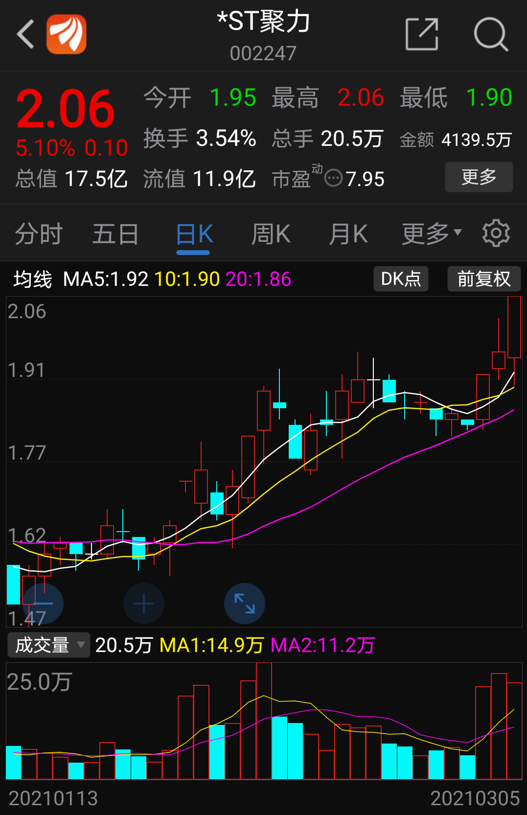Tap the dynamic P/E info circle icon
The height and width of the screenshot is (815, 527).
(x=333, y=178)
